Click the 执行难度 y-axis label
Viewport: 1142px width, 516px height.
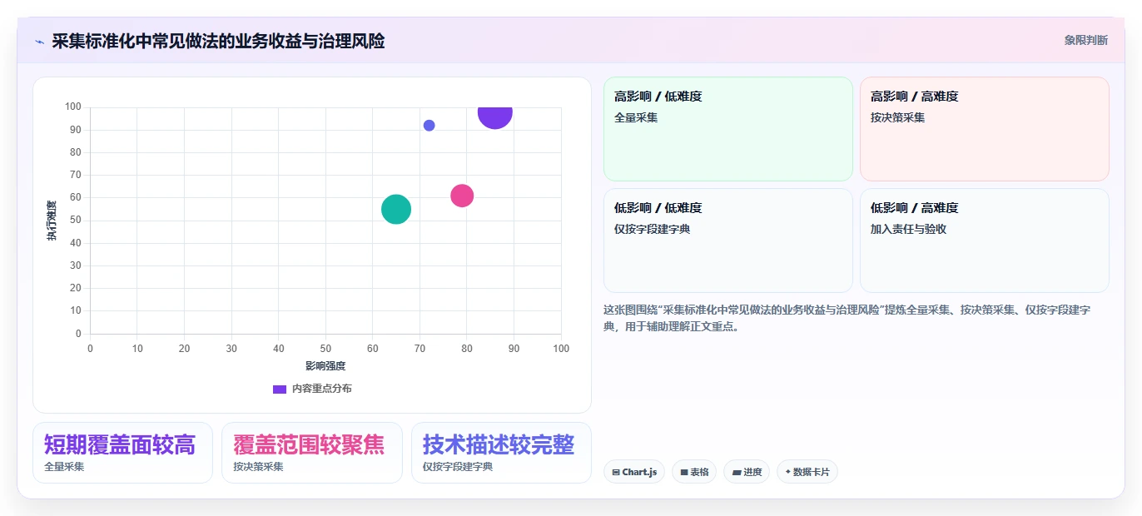[x=52, y=221]
